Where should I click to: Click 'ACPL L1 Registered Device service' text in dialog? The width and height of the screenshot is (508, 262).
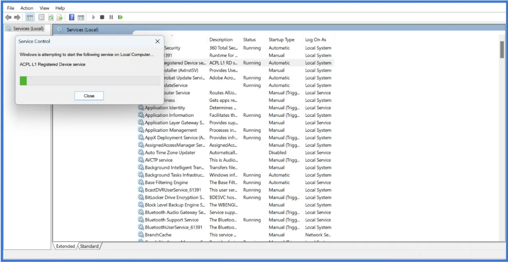coord(53,64)
